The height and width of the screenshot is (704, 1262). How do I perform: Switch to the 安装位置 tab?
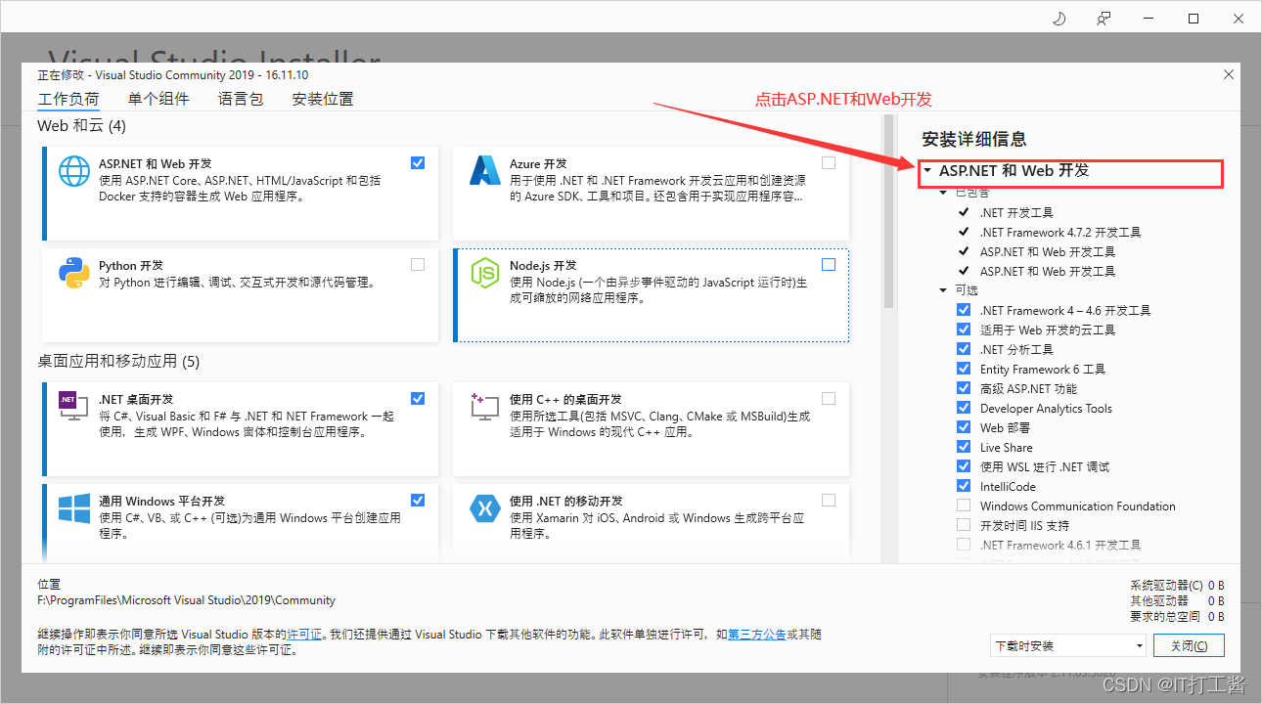pos(323,99)
